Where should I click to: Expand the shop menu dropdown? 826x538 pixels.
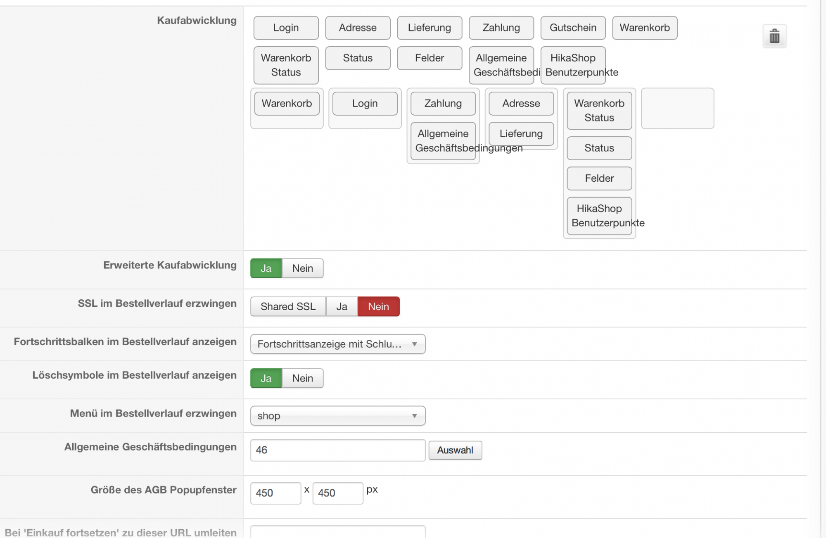click(x=337, y=416)
